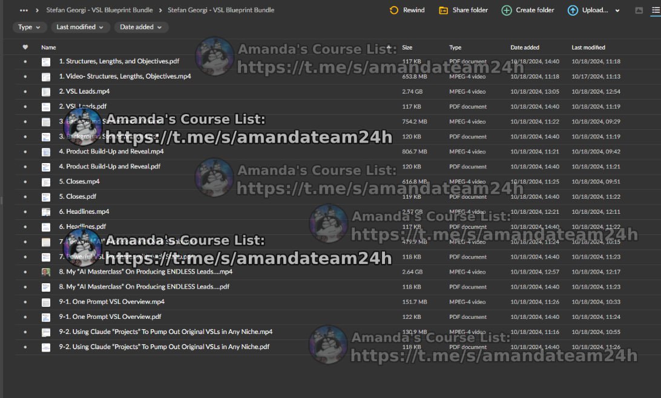
Task: Sort by the Last modified column header
Action: pos(588,48)
